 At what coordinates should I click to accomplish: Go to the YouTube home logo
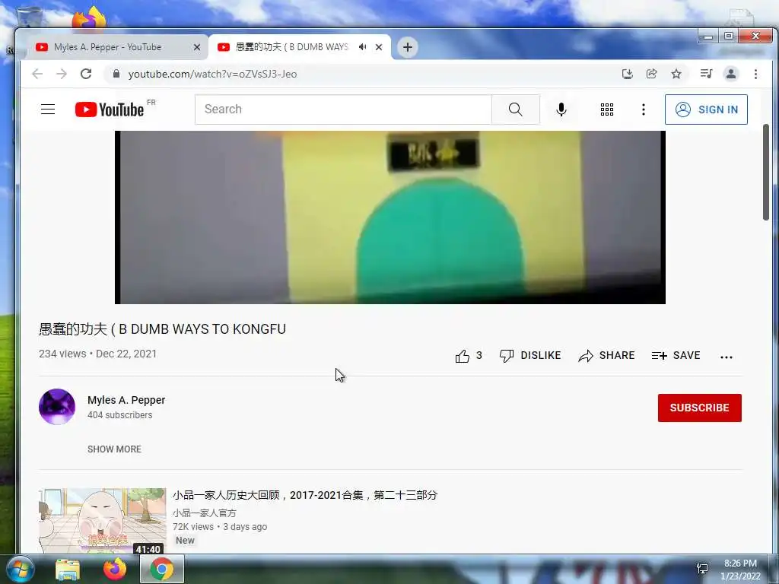click(x=110, y=109)
